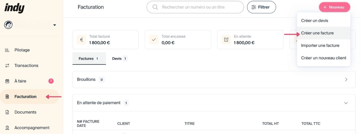Click the À faire calendar icon
Viewport: 361px width, 134px height.
click(7, 81)
